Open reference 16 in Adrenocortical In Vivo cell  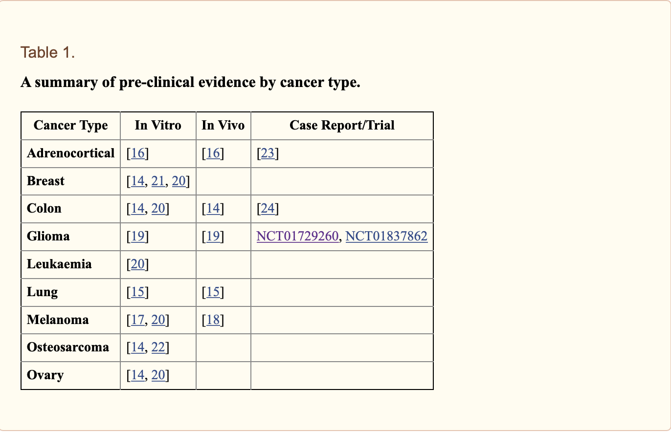click(213, 153)
